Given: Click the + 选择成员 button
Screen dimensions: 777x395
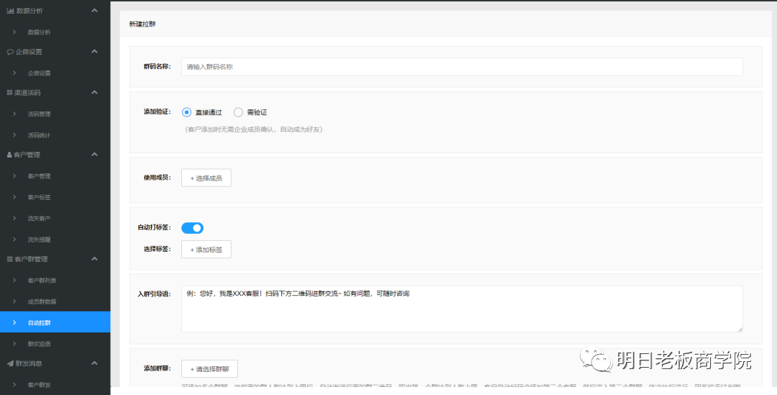Looking at the screenshot, I should click(206, 178).
